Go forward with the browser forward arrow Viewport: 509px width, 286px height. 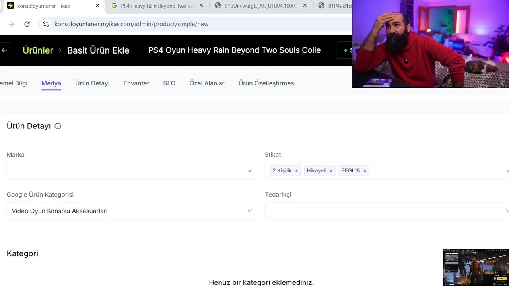pyautogui.click(x=11, y=24)
